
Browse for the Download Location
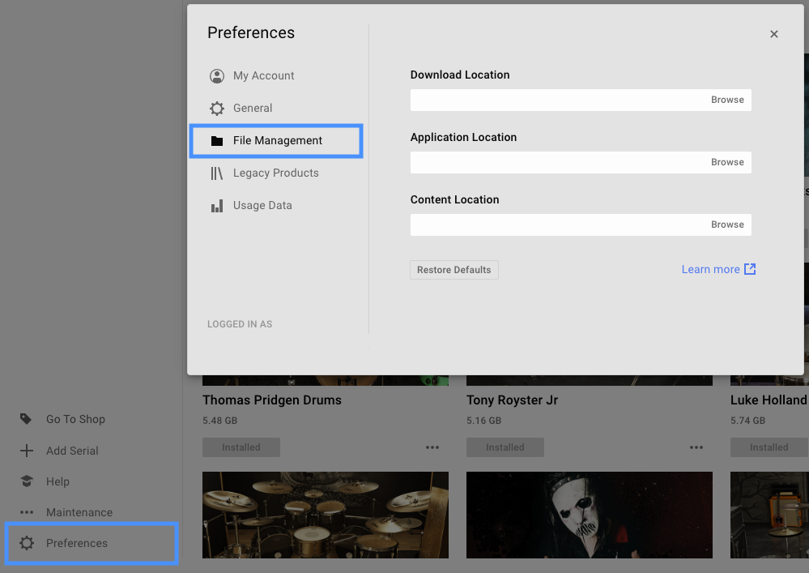point(727,100)
